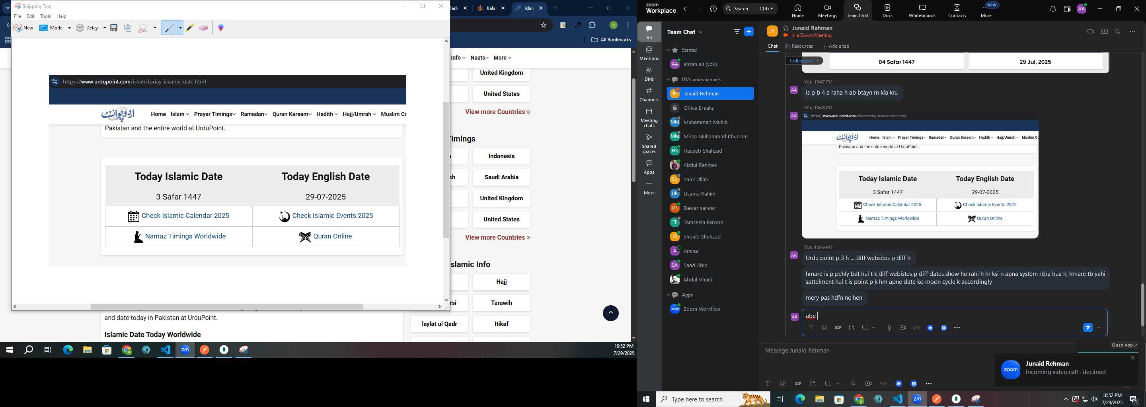Click Add a tab in chat

tap(836, 46)
